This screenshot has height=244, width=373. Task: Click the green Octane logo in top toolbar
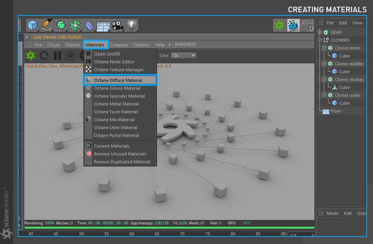[x=279, y=25]
